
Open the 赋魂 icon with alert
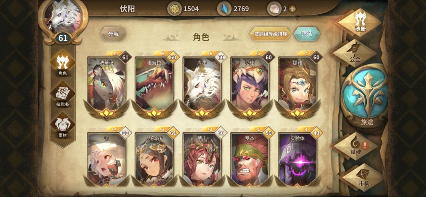(x=355, y=146)
